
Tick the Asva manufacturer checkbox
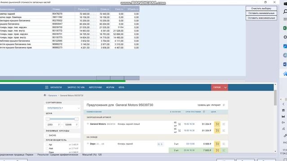[47, 148]
